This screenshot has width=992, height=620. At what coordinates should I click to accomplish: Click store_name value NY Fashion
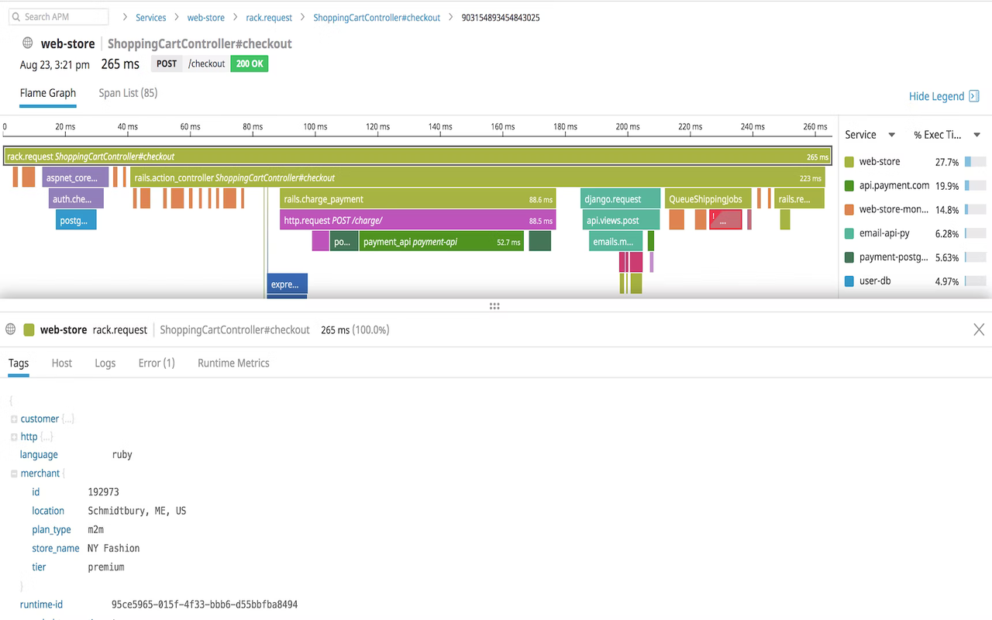114,548
